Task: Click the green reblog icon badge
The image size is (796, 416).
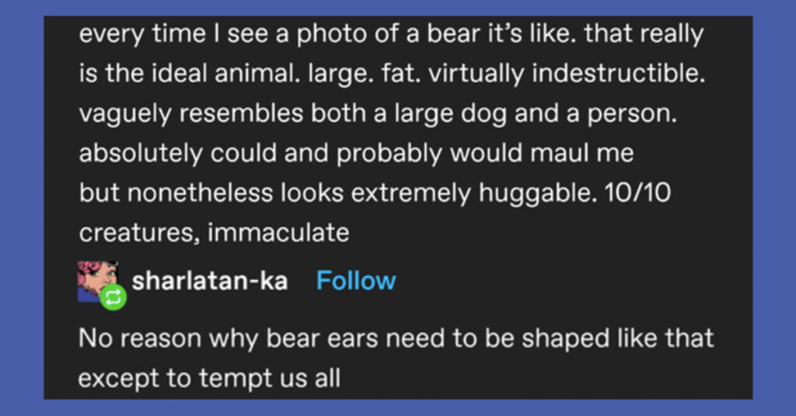Action: point(113,297)
